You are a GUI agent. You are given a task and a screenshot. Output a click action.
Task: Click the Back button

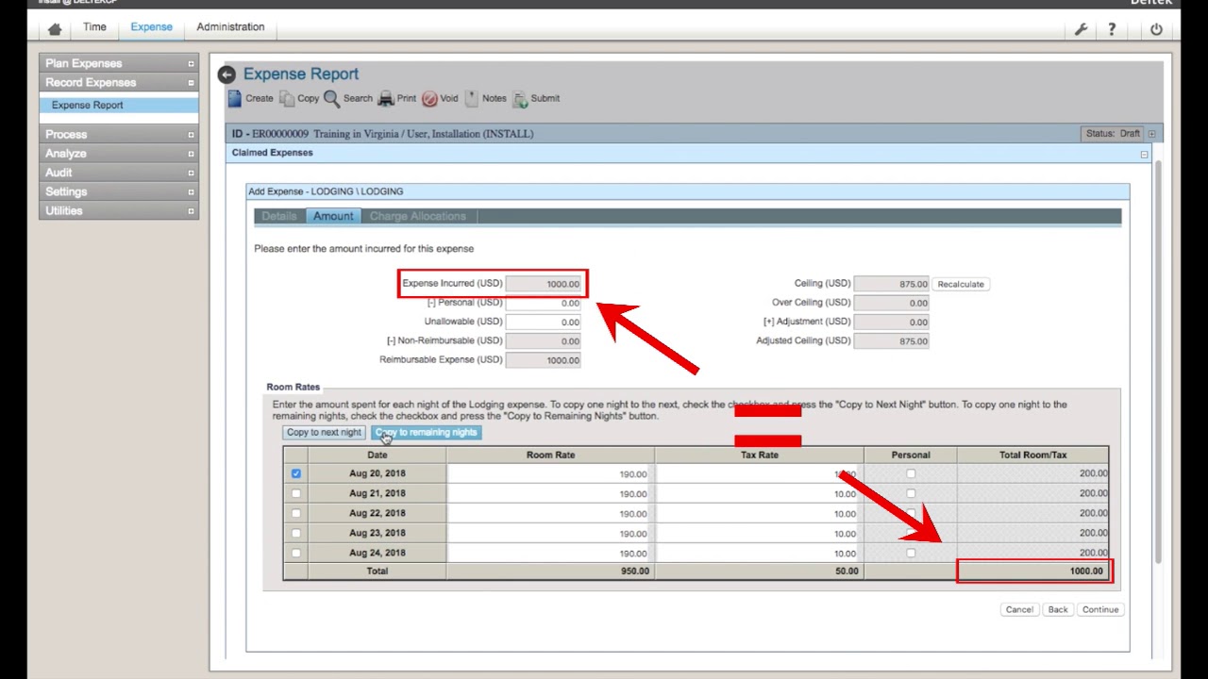pos(1058,609)
